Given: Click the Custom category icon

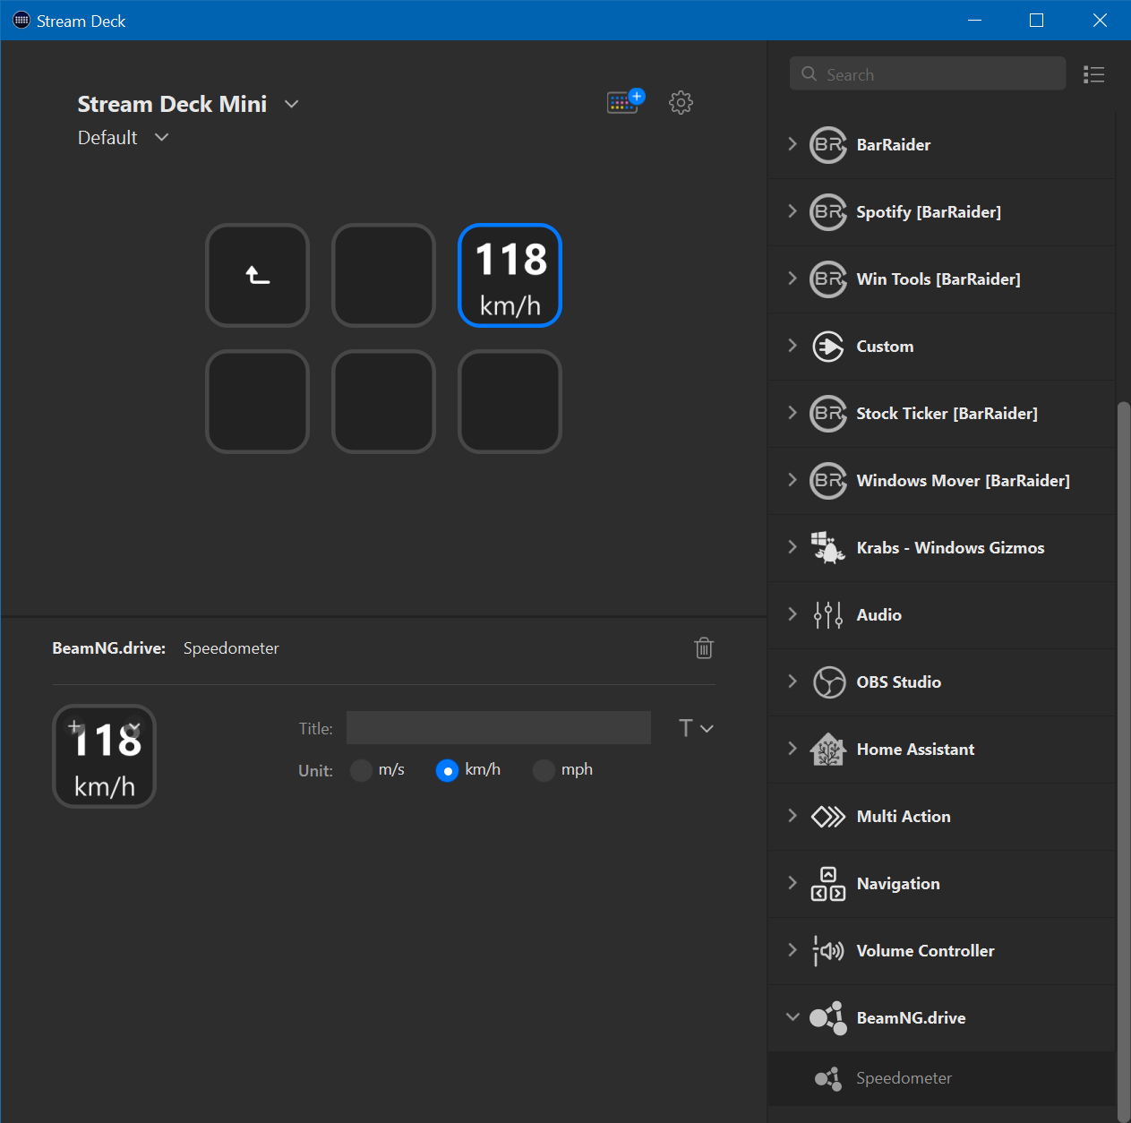Looking at the screenshot, I should [x=828, y=347].
